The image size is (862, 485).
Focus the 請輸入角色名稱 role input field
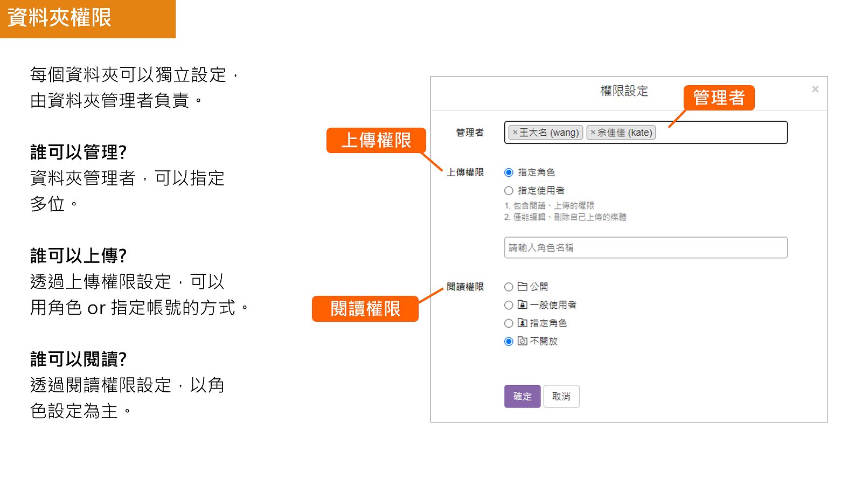click(646, 248)
